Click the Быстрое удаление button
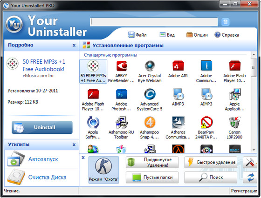This screenshot has width=261, height=198. 211,162
